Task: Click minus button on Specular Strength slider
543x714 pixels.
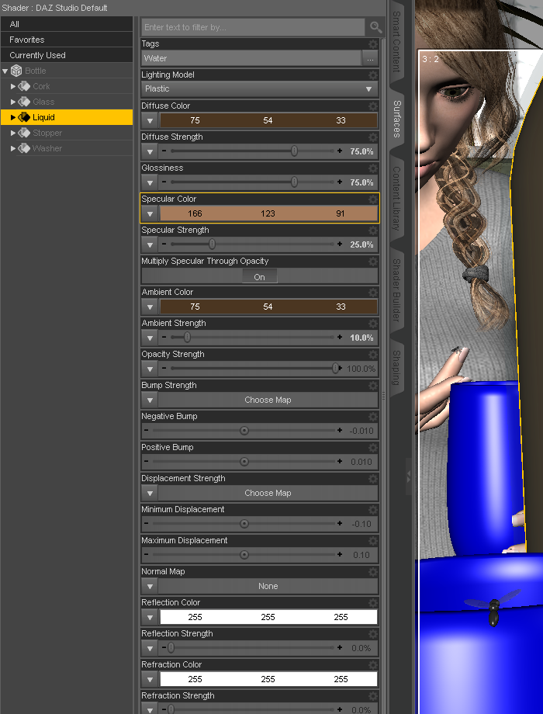Action: pos(164,244)
